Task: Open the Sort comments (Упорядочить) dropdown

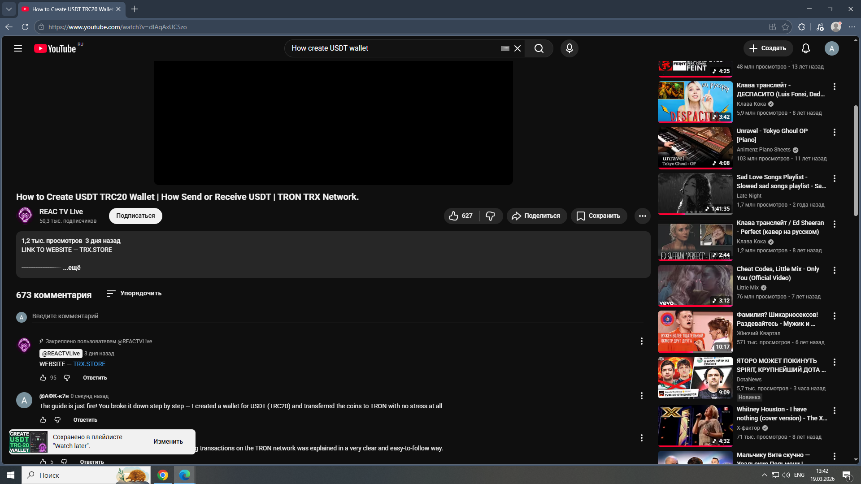Action: click(x=134, y=294)
